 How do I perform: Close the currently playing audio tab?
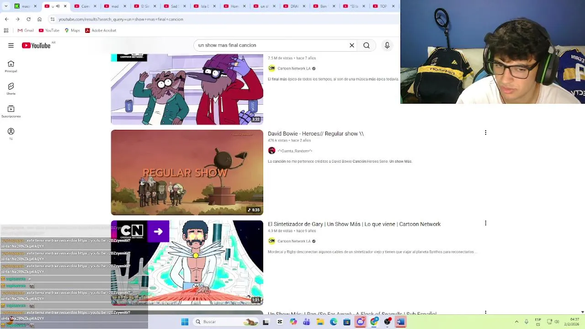pos(65,6)
